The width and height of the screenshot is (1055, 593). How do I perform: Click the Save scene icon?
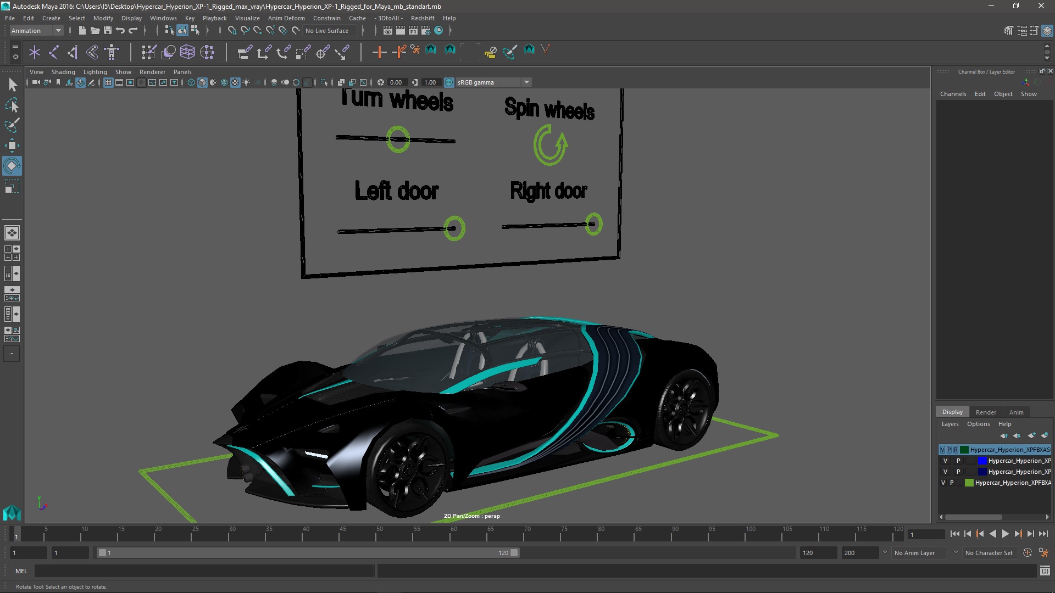[x=108, y=31]
